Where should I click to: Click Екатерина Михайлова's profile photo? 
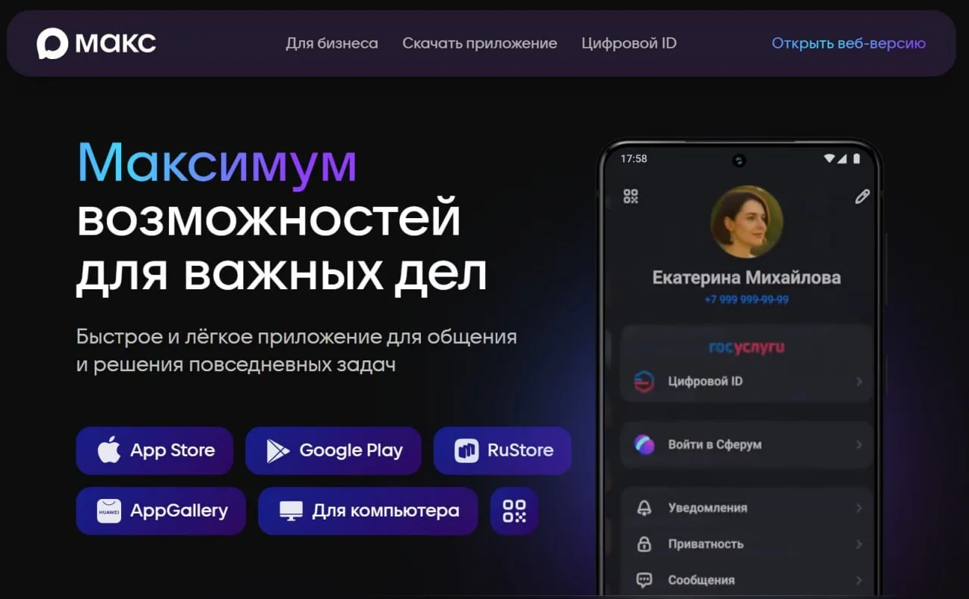click(x=745, y=221)
